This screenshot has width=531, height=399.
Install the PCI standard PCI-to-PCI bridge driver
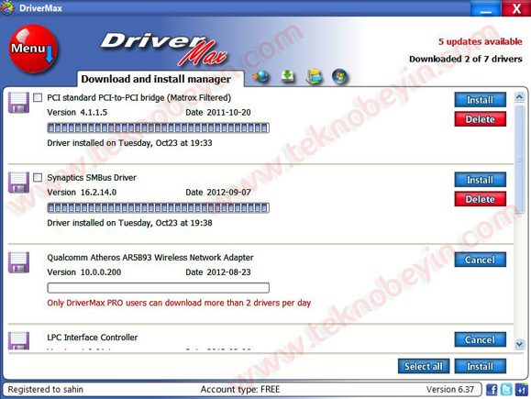481,100
